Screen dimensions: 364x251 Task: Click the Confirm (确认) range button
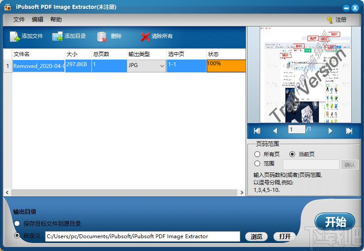(350, 165)
